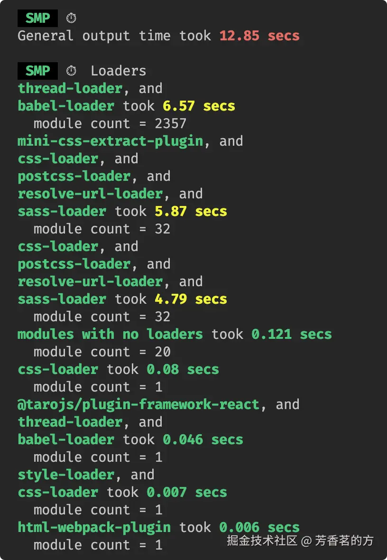The width and height of the screenshot is (387, 560).
Task: Click the mini-css-extract-plugin entry
Action: click(110, 141)
